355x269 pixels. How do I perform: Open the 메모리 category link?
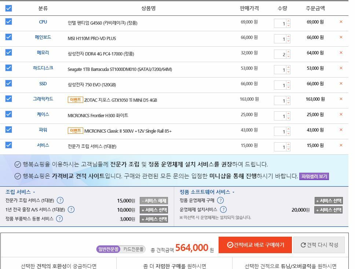tap(43, 53)
